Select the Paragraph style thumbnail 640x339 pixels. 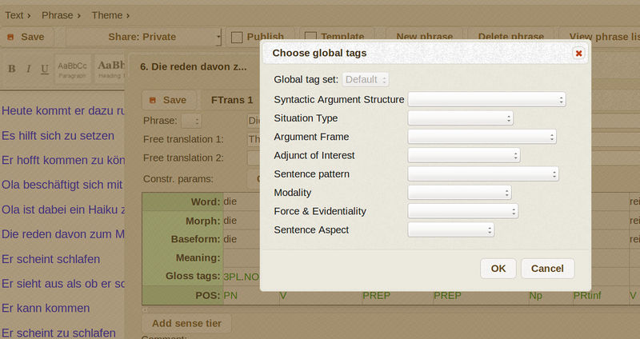tap(72, 68)
